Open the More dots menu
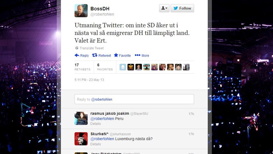The width and height of the screenshot is (273, 154). [137, 55]
